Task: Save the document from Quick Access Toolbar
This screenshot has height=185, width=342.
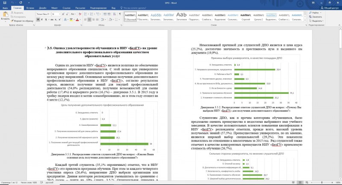Action: point(5,3)
